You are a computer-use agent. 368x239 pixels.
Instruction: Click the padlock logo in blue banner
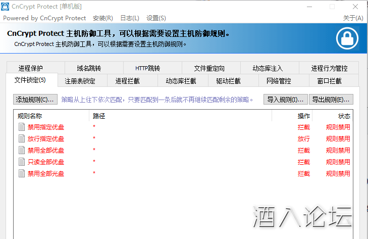[x=347, y=38]
